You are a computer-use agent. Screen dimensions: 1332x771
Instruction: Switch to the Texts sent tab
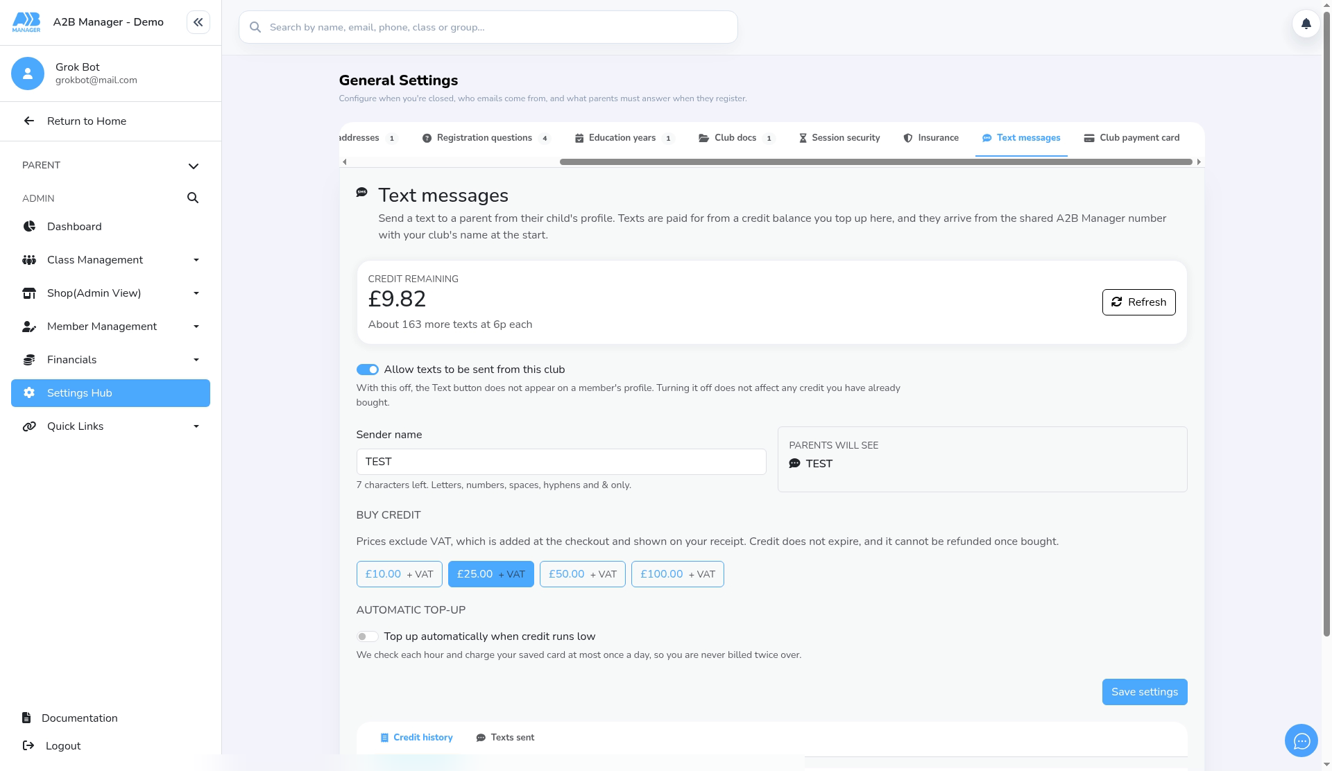click(505, 738)
